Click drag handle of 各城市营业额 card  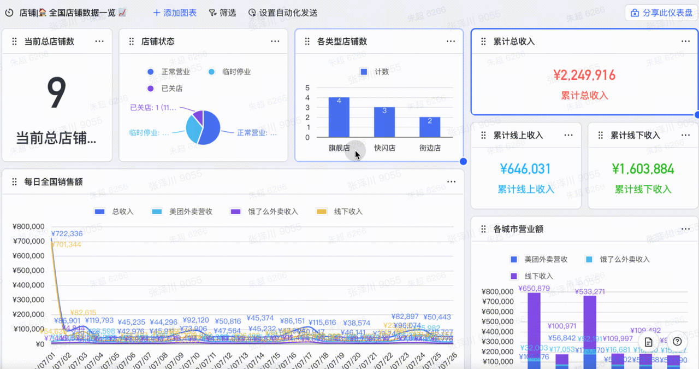(x=483, y=229)
